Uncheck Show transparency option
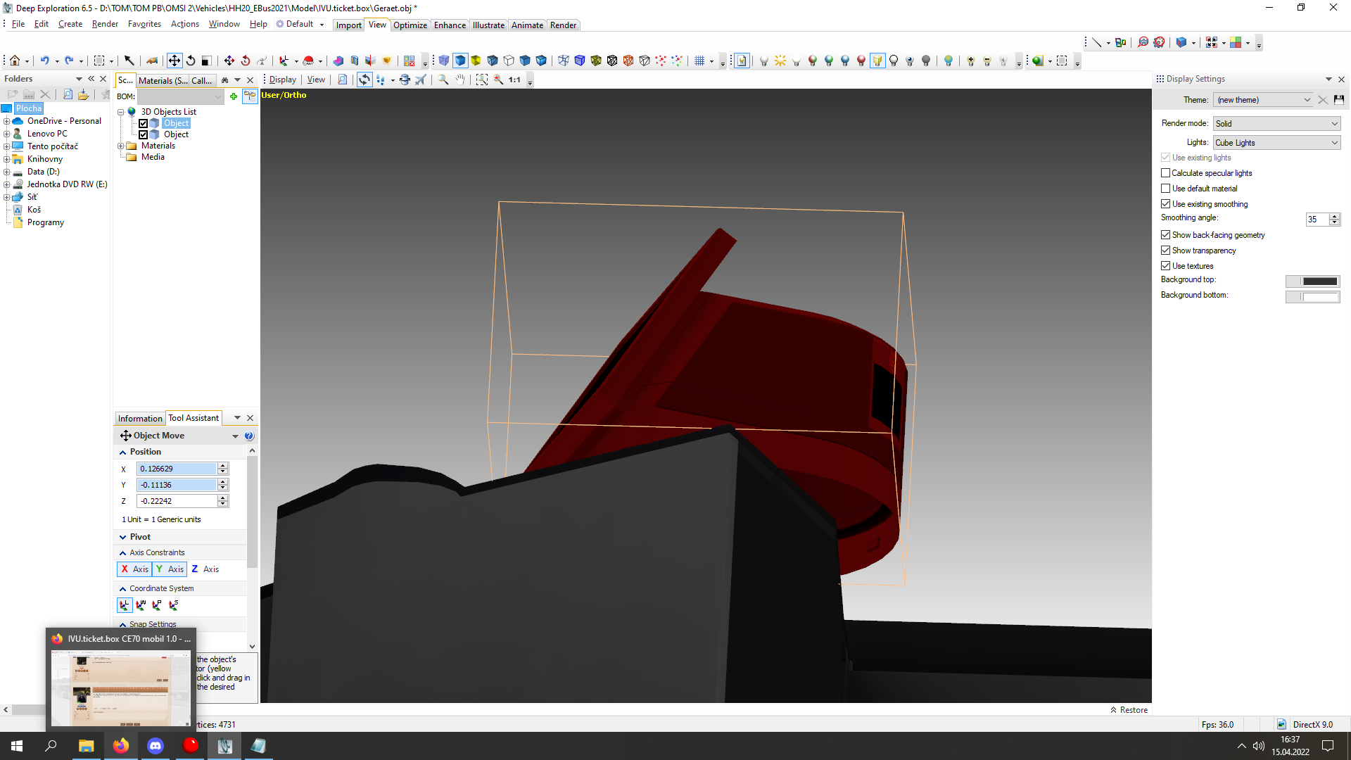The image size is (1351, 760). [x=1166, y=251]
